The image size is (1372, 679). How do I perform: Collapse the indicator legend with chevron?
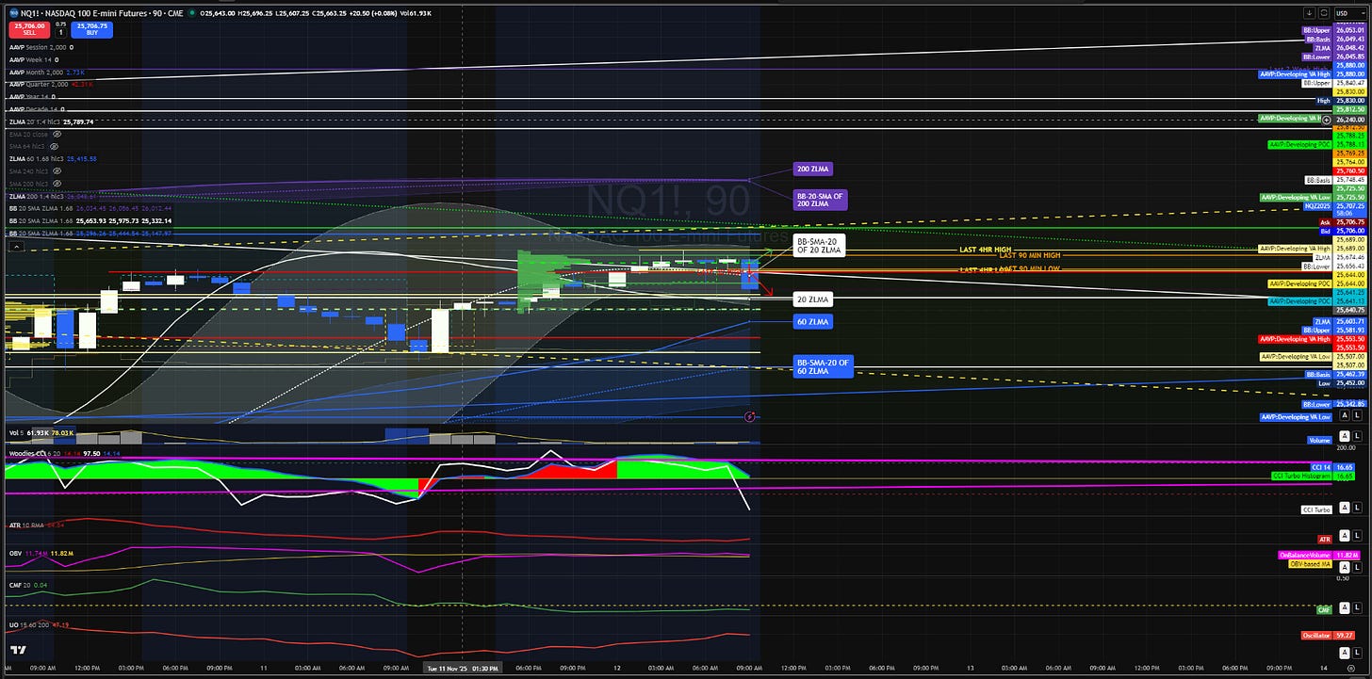coord(15,247)
